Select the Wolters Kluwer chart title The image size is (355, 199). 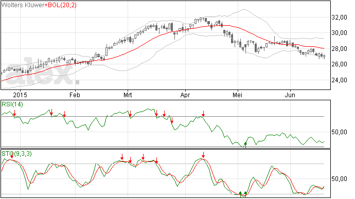[23, 5]
